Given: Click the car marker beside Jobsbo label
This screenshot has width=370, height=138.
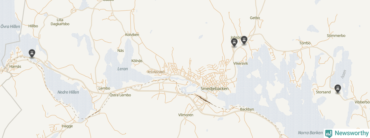Looking at the screenshot, I should 234,43.
